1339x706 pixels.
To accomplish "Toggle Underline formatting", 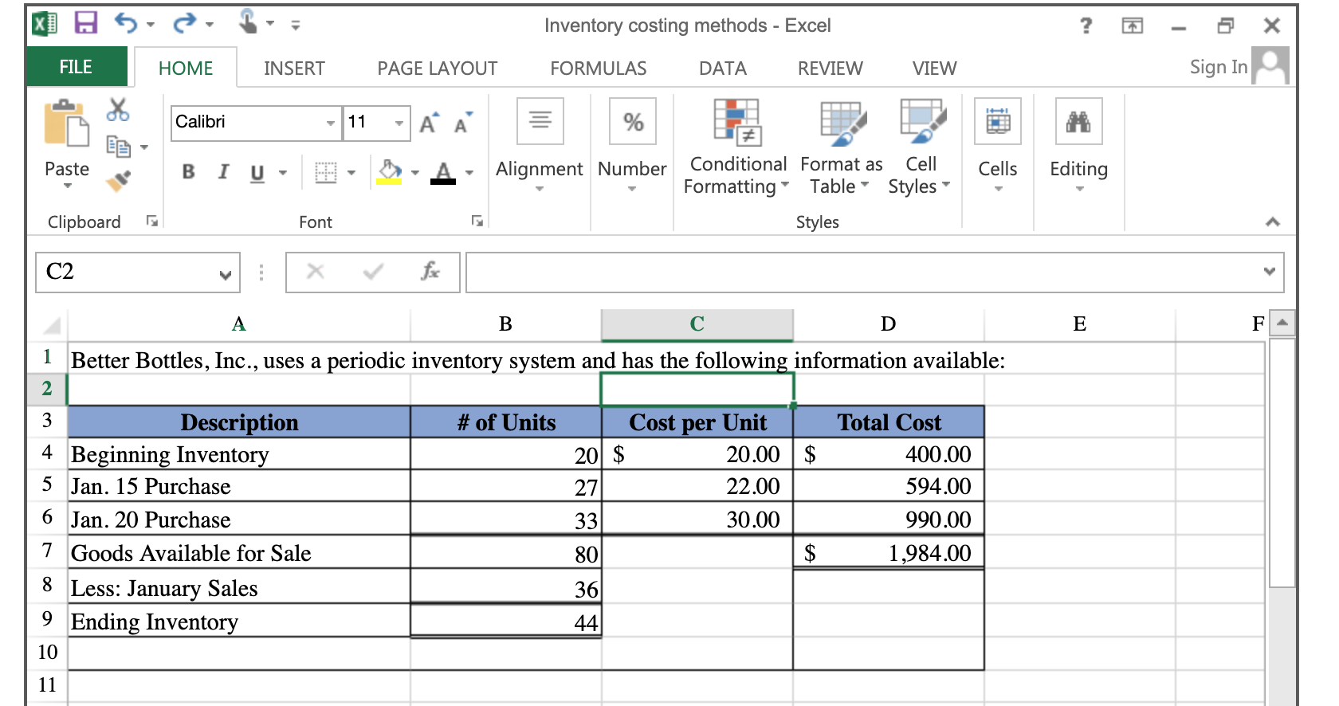I will [257, 173].
